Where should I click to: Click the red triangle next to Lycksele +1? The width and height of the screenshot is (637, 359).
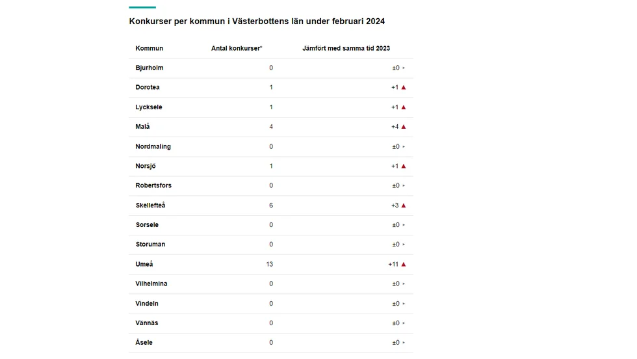404,107
